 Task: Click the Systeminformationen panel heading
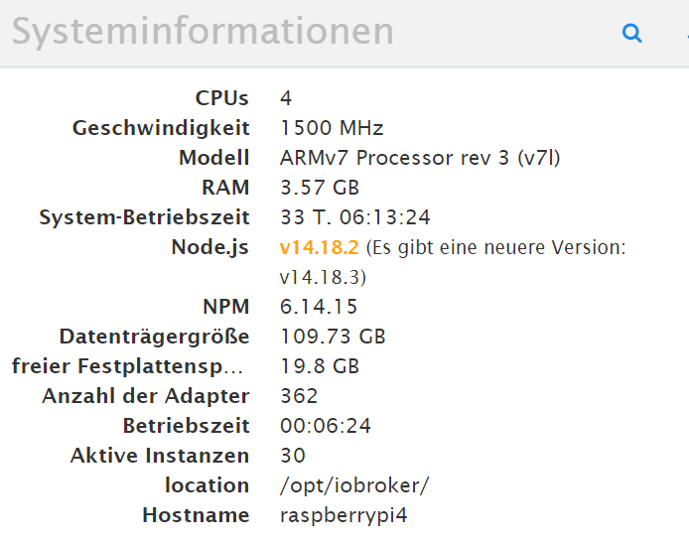click(x=203, y=32)
